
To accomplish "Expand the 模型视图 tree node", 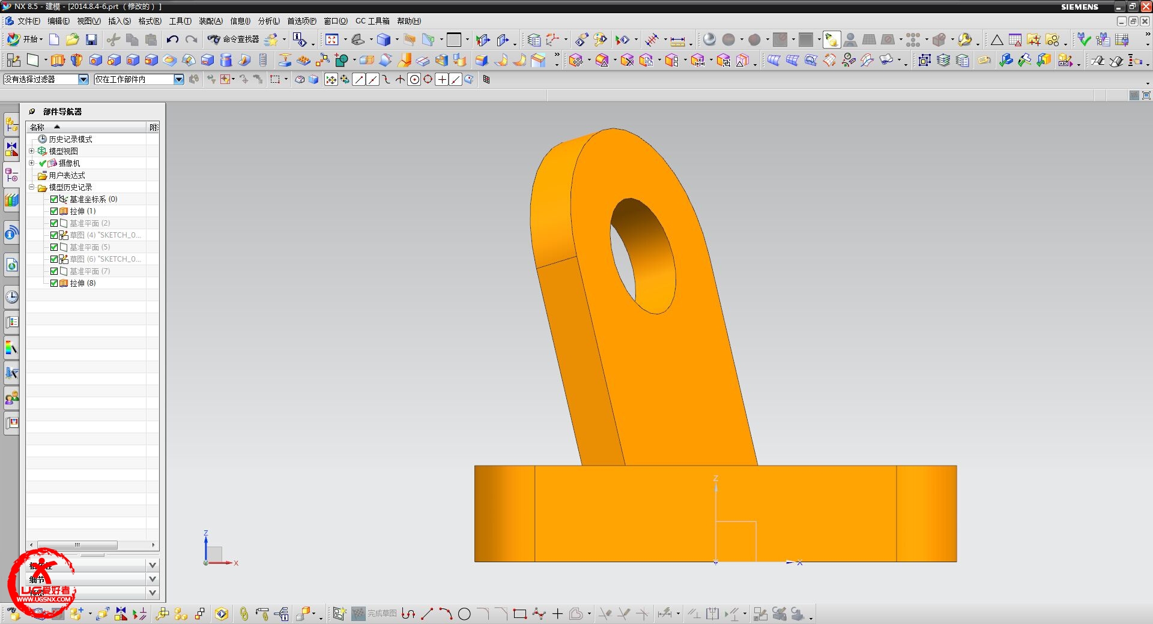I will pos(32,151).
